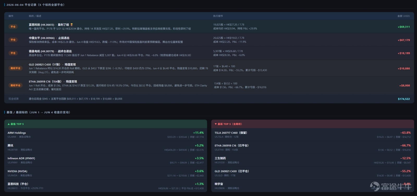
Task: Select the ARM Holdings row name
Action: pyautogui.click(x=17, y=133)
